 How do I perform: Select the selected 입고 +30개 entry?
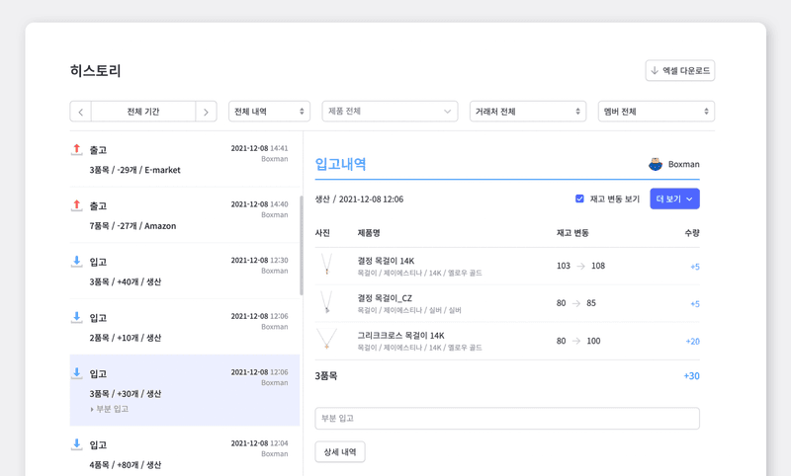coord(184,383)
